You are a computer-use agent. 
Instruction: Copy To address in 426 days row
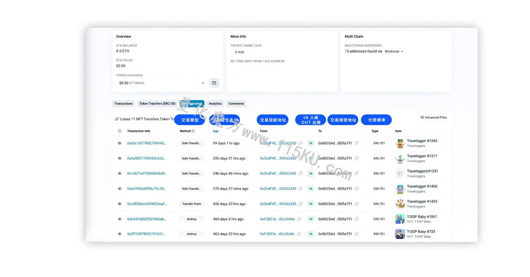pyautogui.click(x=357, y=204)
